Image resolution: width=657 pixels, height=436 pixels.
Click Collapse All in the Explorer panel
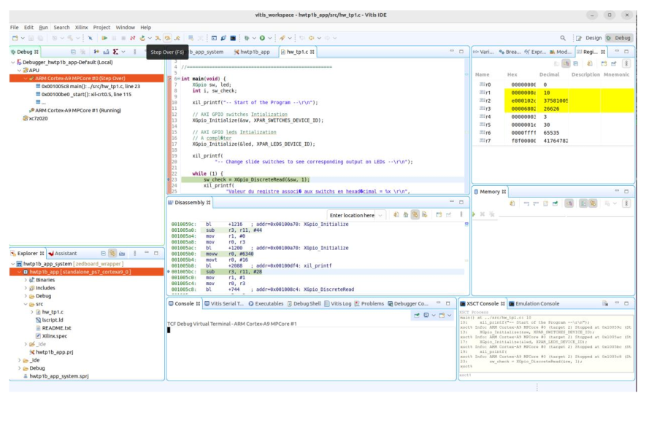[103, 253]
